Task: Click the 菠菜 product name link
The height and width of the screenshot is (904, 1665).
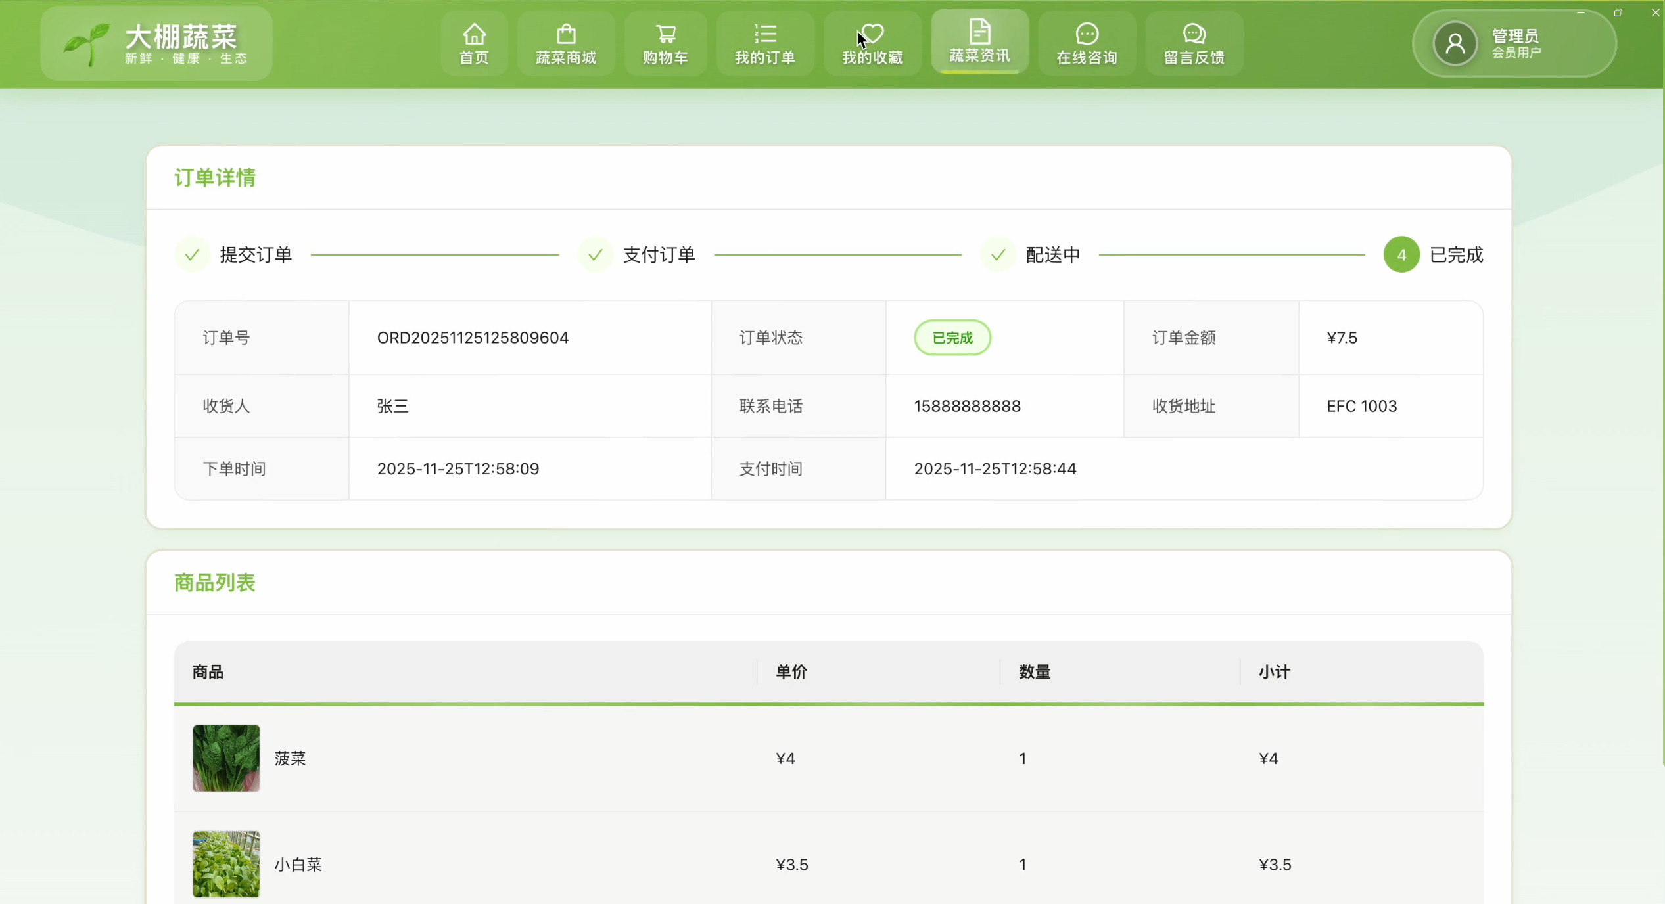Action: (290, 759)
